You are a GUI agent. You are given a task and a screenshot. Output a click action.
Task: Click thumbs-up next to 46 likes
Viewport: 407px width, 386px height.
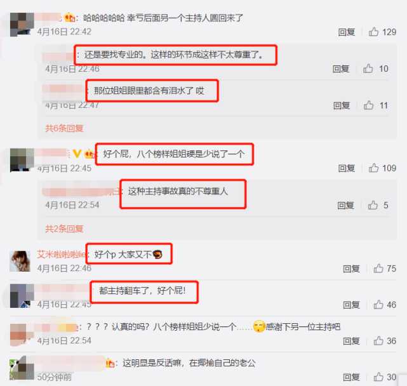point(378,305)
